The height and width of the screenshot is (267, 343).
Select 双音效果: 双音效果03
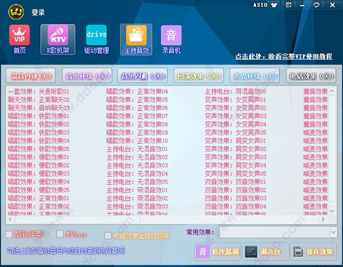point(236,198)
